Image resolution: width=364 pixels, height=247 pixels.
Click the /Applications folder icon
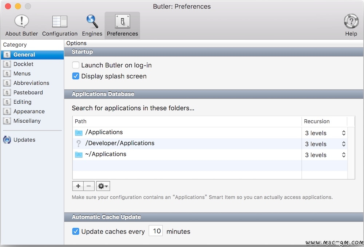tap(79, 133)
